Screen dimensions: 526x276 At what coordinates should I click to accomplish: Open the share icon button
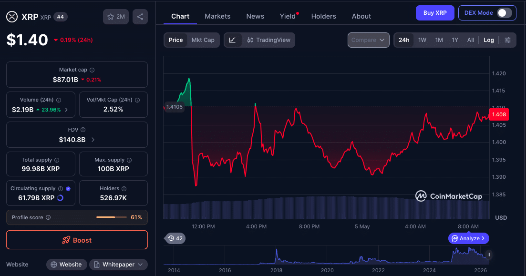(x=140, y=17)
